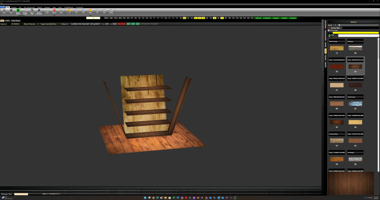Select texture thumbnail number 11
This screenshot has width=380, height=200.
point(336,48)
